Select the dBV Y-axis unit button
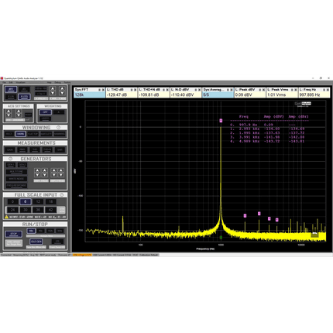 [11, 89]
